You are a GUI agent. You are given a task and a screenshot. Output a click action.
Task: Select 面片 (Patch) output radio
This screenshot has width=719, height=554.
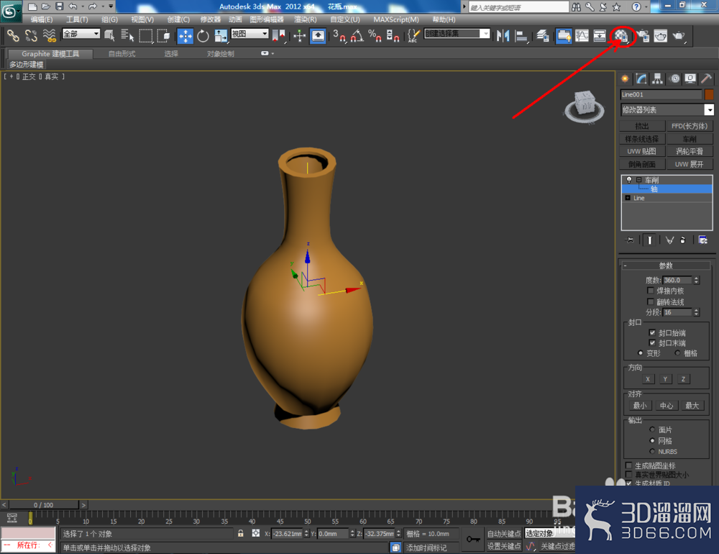coord(652,430)
